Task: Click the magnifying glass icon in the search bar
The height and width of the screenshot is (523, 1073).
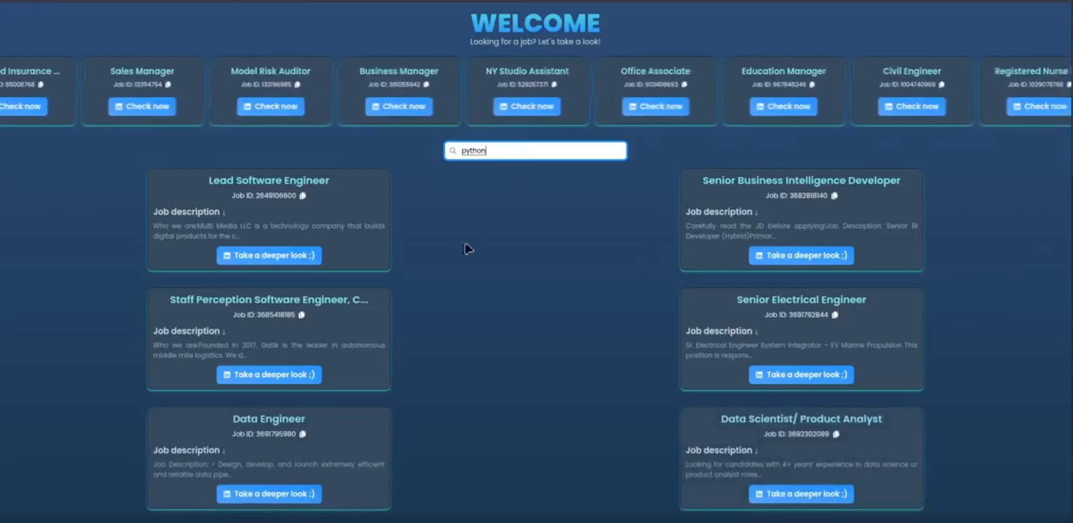Action: pyautogui.click(x=454, y=150)
